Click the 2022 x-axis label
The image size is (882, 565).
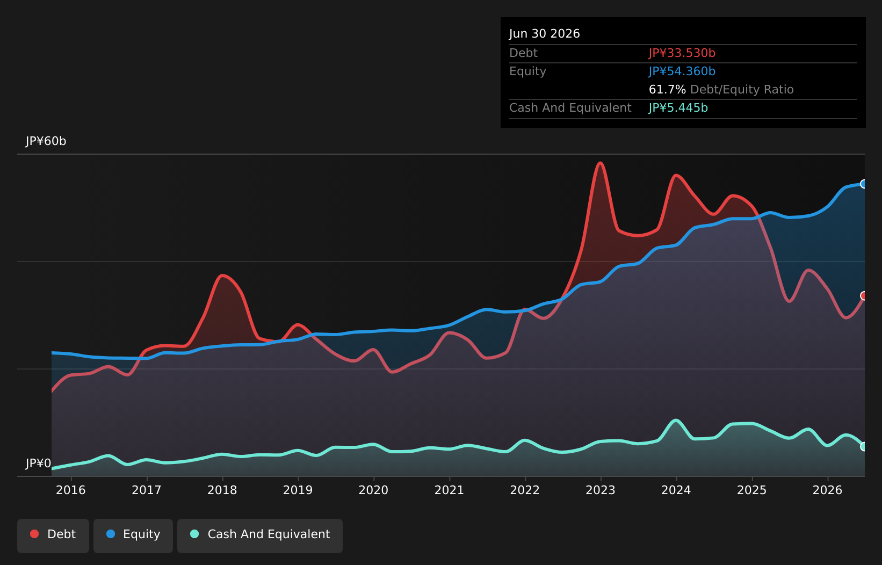(525, 490)
